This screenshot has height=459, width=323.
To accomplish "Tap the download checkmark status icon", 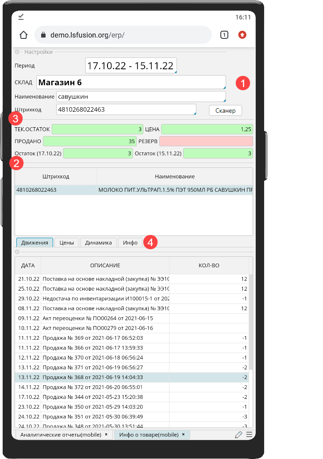I will click(x=21, y=17).
